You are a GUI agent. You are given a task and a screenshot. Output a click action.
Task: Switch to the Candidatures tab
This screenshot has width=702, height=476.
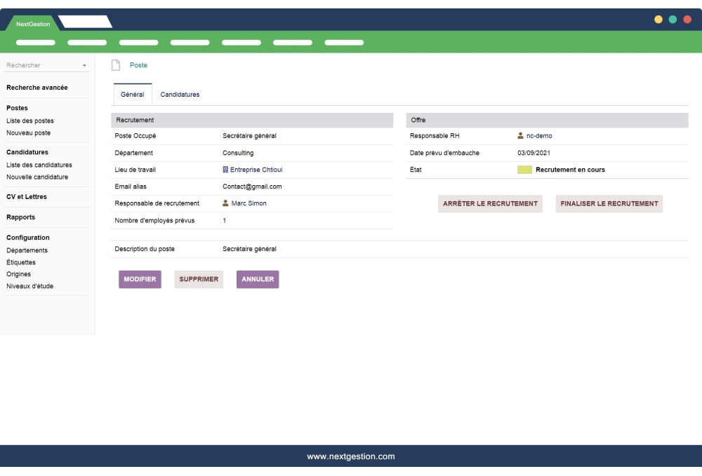pos(180,94)
